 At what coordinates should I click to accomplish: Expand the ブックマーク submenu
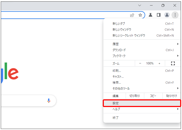point(142,56)
